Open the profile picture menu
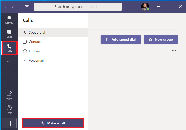 [145, 7]
